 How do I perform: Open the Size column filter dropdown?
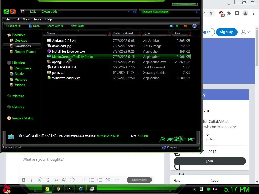(190, 33)
